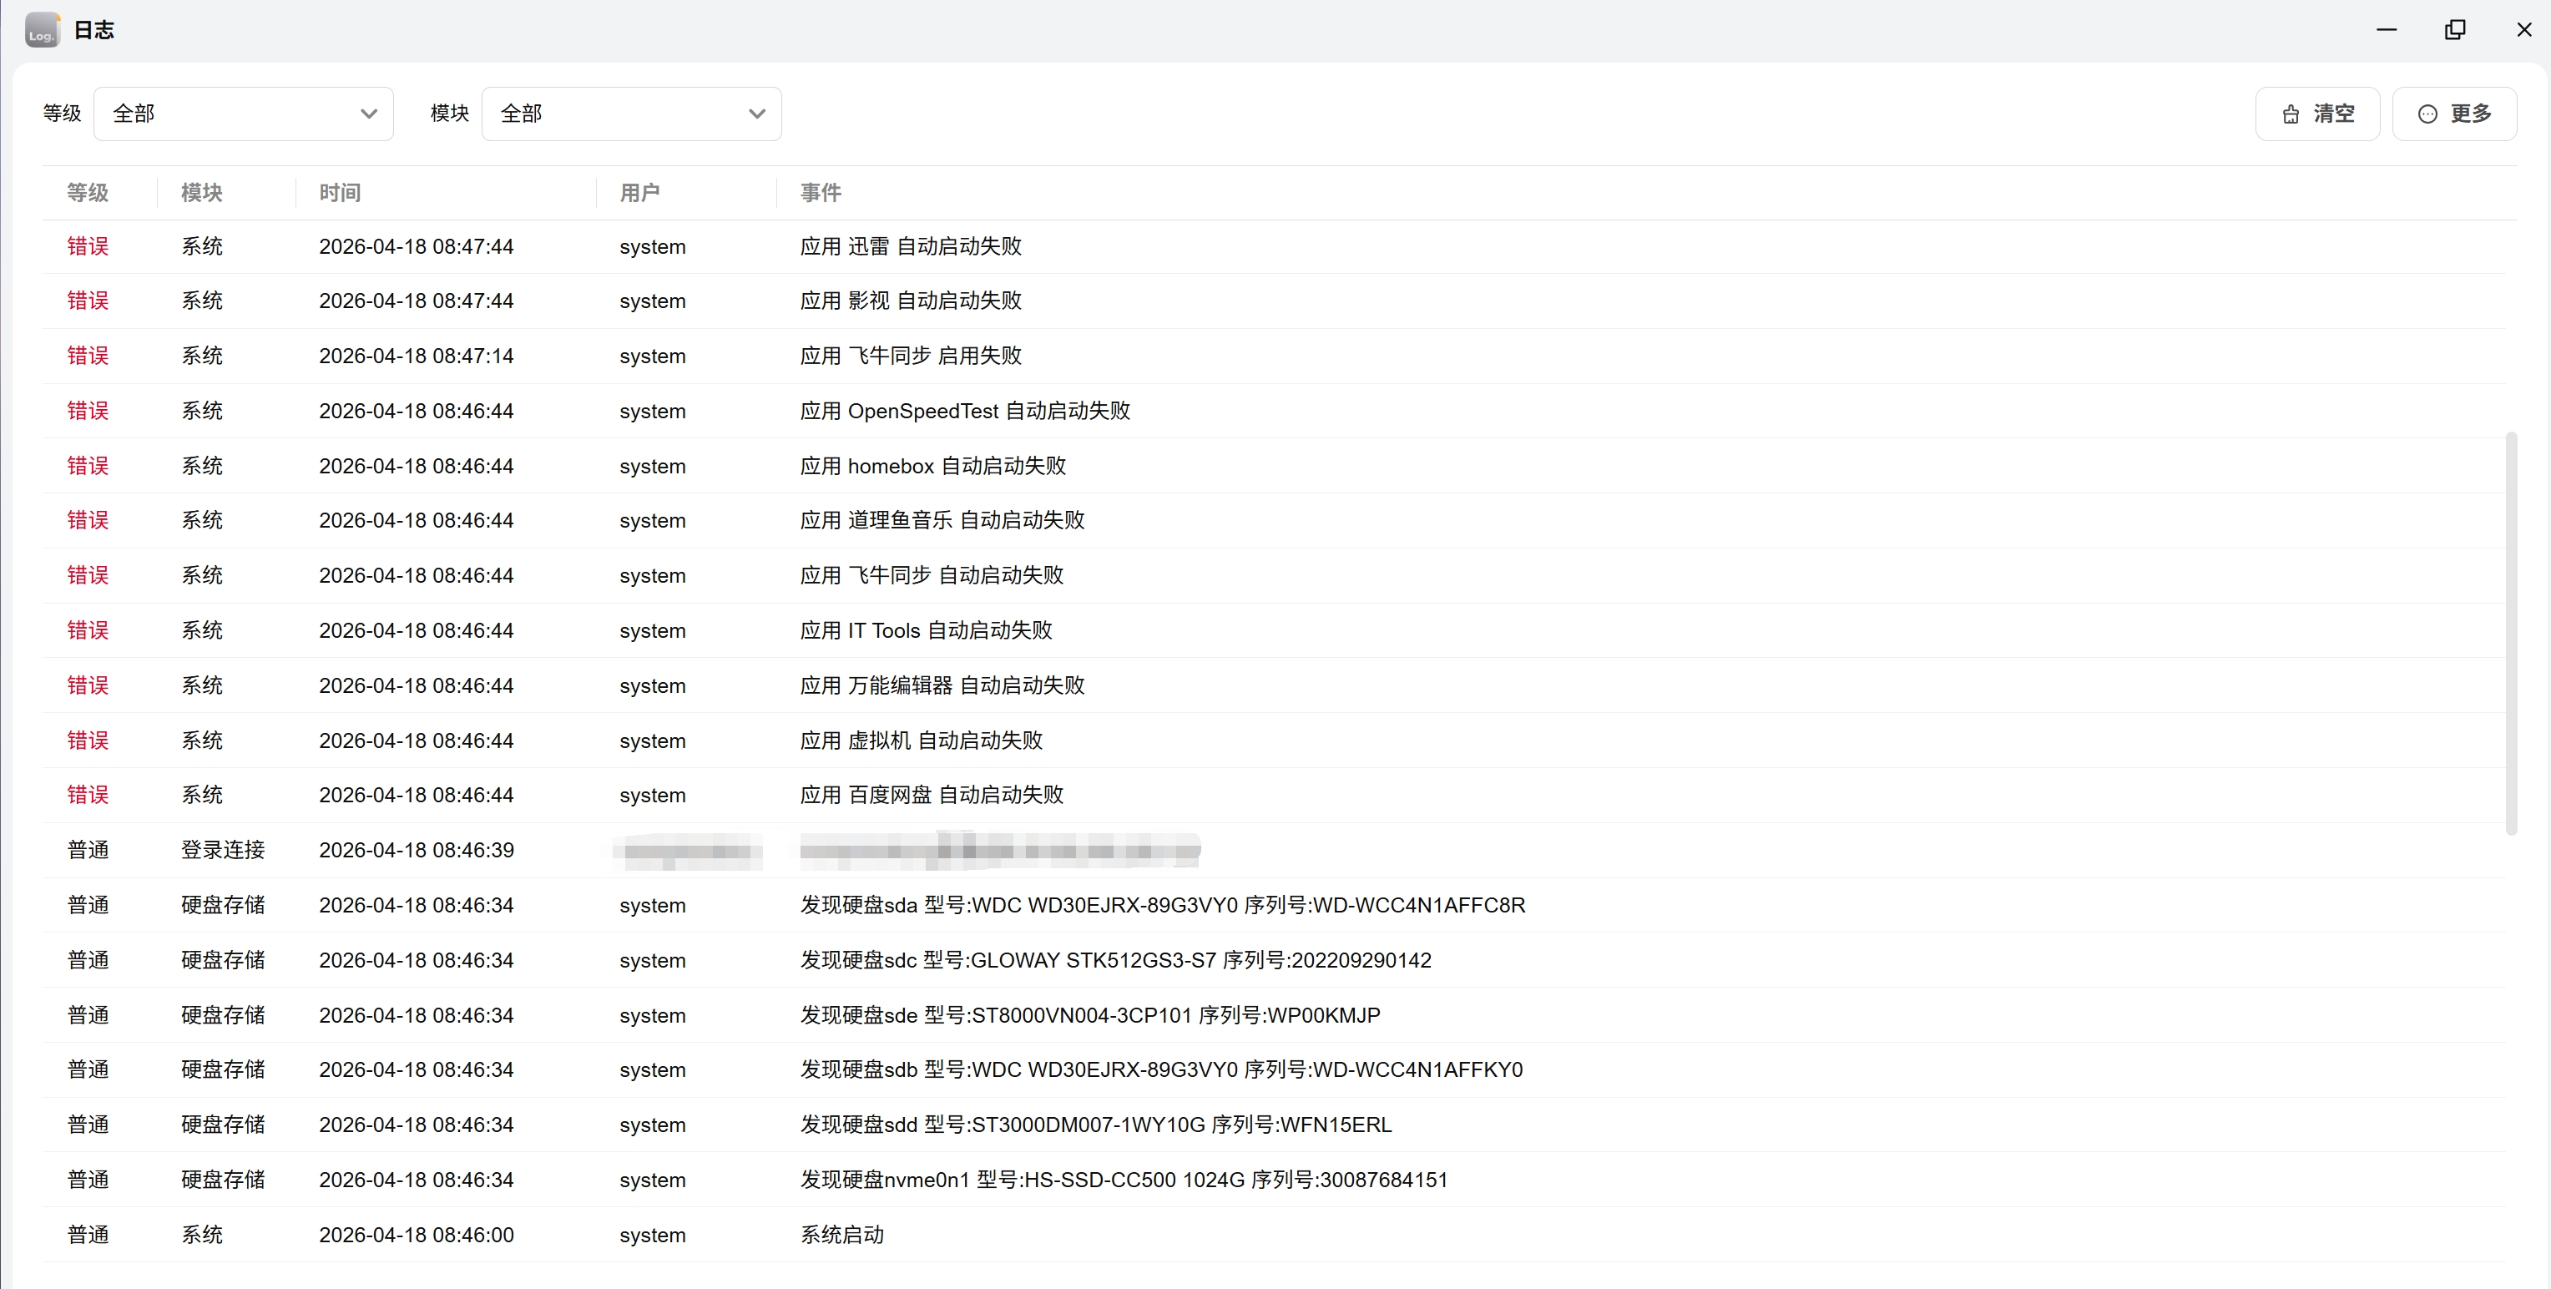The image size is (2551, 1289).
Task: Click the ellipsis icon on 更多 button
Action: pos(2427,115)
